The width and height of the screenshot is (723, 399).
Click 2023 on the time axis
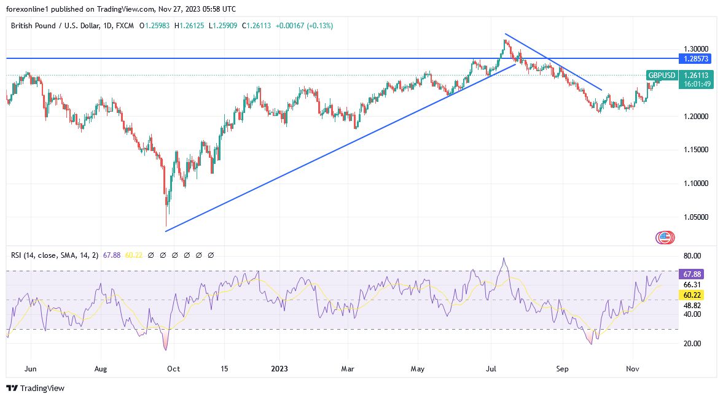point(280,369)
